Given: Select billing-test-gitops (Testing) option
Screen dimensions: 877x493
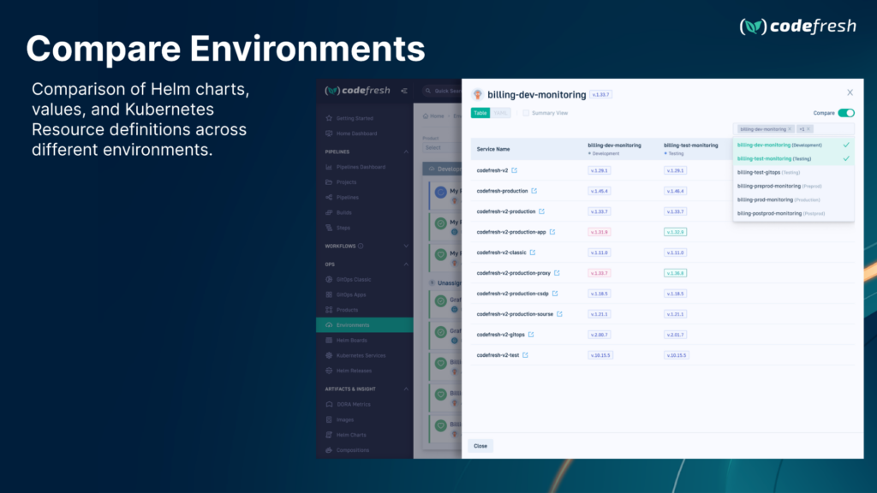Looking at the screenshot, I should coord(794,172).
